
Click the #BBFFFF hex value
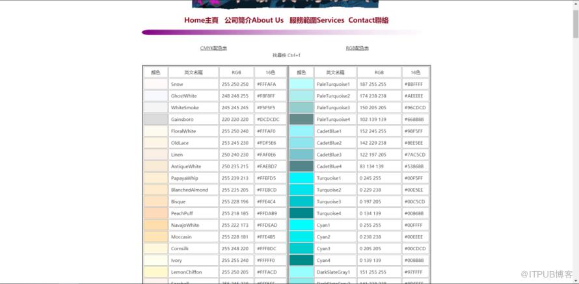(x=414, y=84)
